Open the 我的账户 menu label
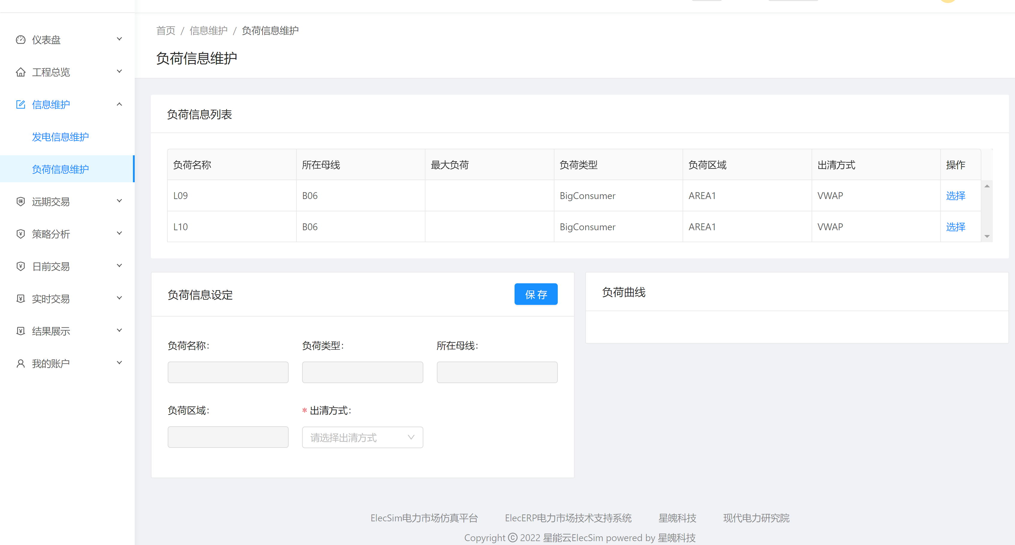 (x=51, y=363)
